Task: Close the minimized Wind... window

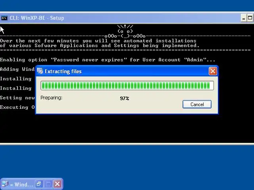Action: pyautogui.click(x=57, y=184)
